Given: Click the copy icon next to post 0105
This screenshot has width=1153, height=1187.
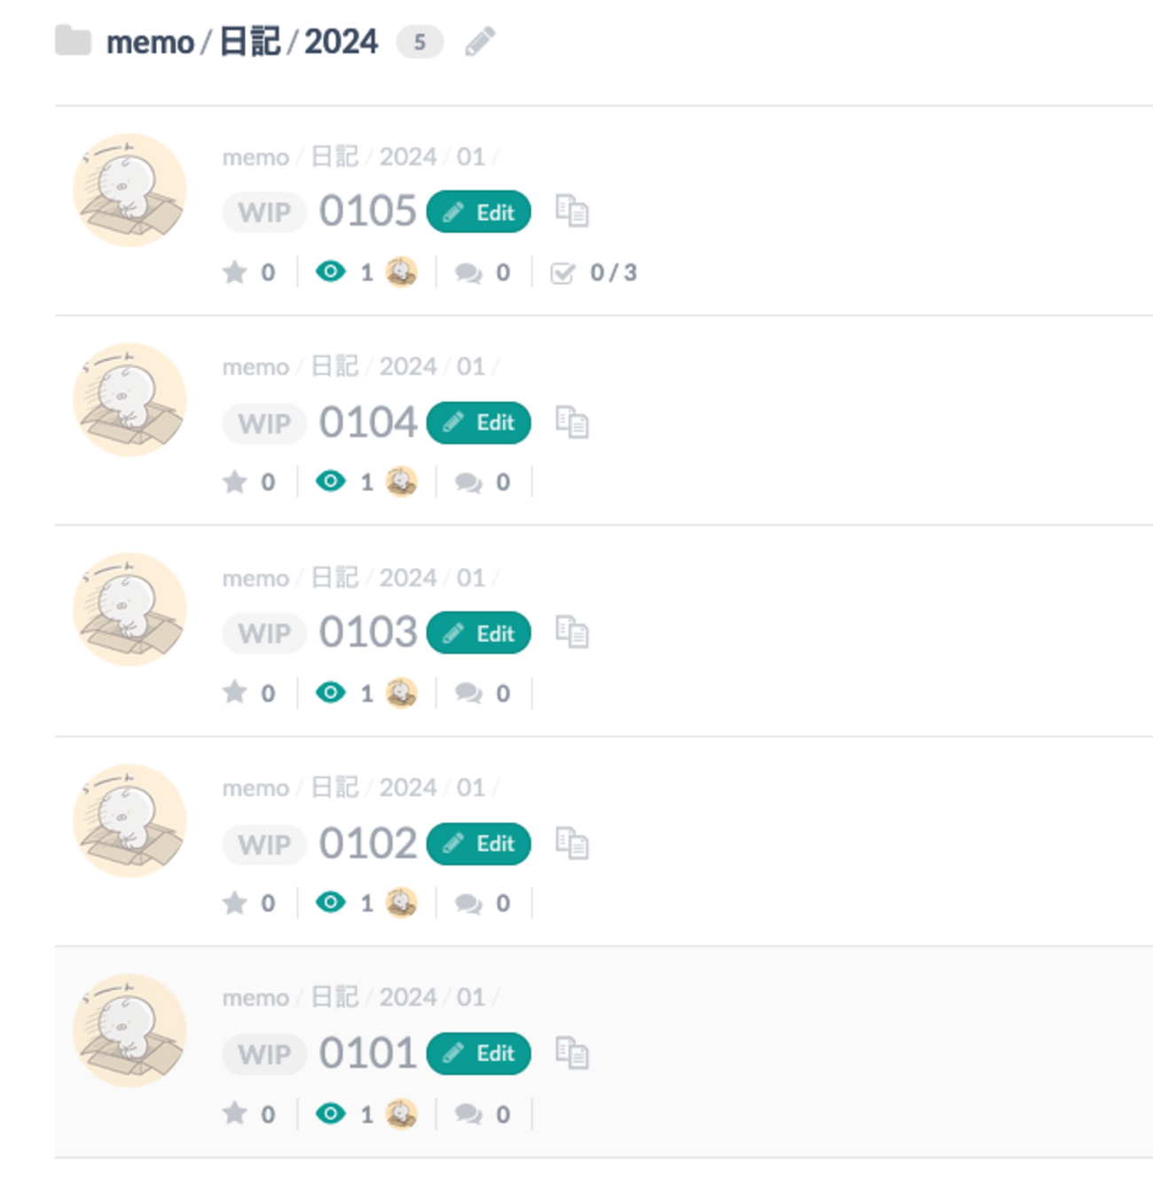Looking at the screenshot, I should [572, 211].
